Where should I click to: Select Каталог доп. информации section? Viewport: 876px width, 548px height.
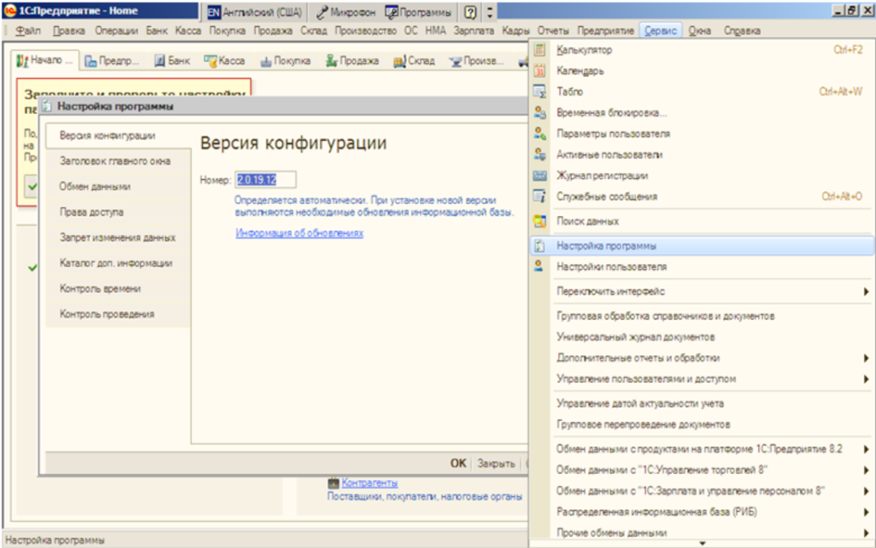pos(117,263)
